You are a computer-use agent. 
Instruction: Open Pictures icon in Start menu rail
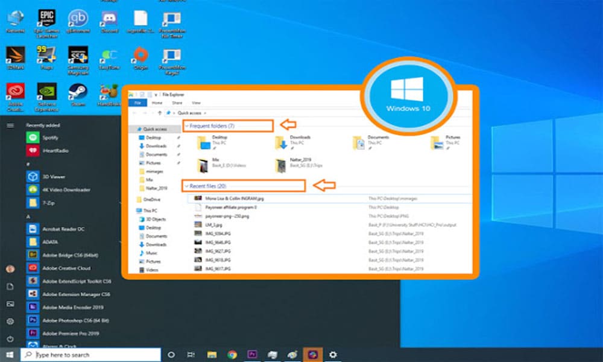(10, 304)
